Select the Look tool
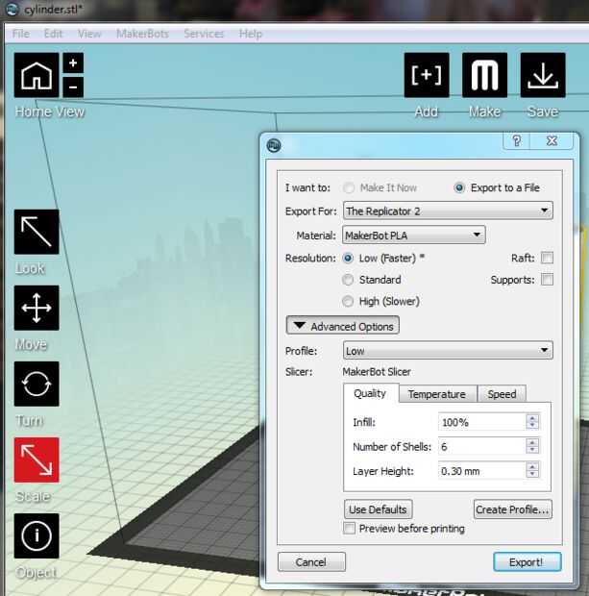589x596 pixels. point(37,232)
